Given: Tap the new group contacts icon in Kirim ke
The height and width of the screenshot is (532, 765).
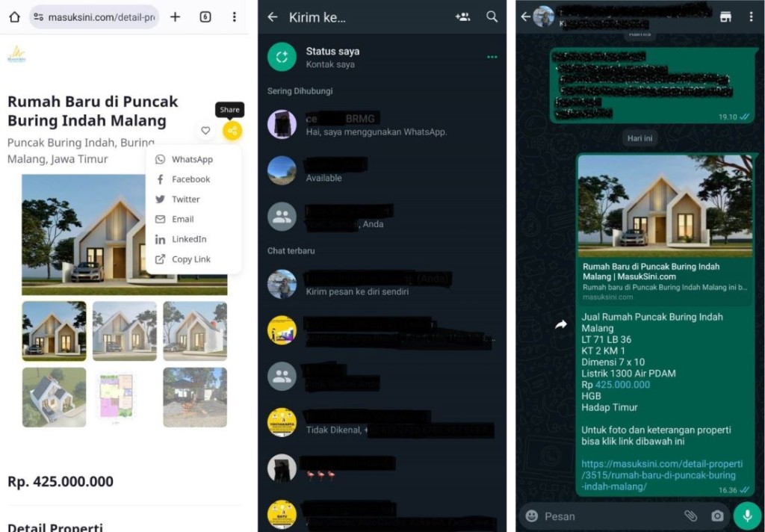Looking at the screenshot, I should (462, 17).
